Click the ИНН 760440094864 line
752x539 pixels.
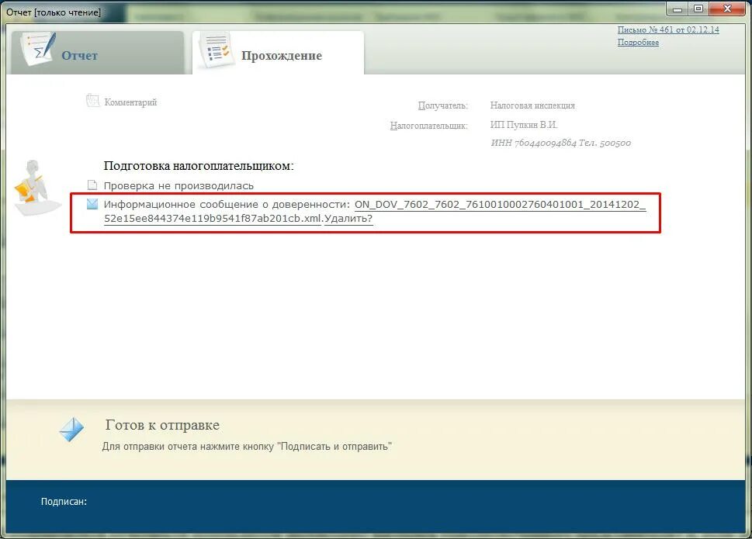coord(560,143)
